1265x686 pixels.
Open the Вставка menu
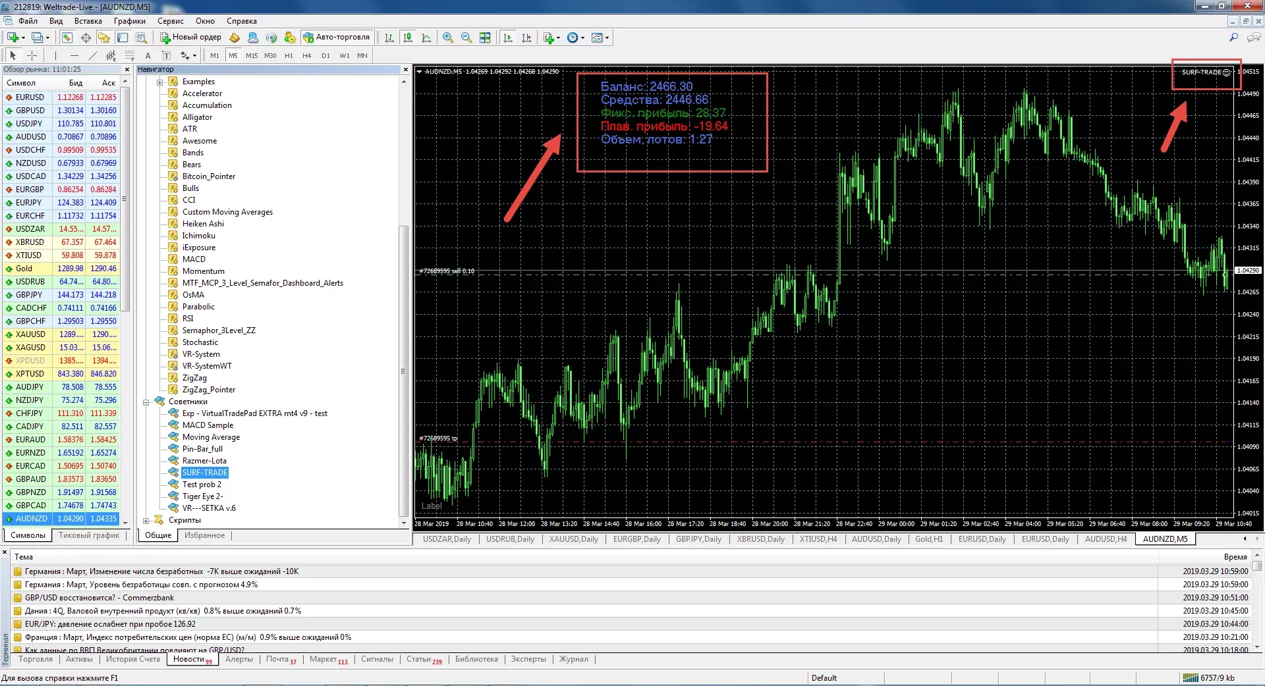tap(88, 21)
